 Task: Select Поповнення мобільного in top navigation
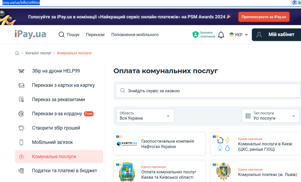[x=135, y=35]
